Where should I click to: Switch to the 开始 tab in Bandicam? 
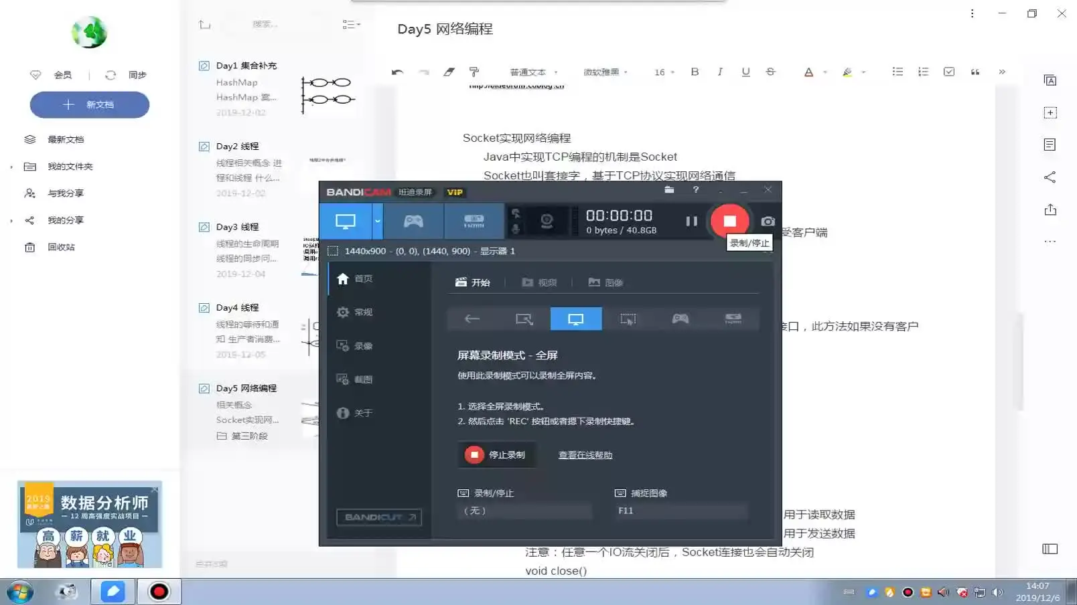473,282
